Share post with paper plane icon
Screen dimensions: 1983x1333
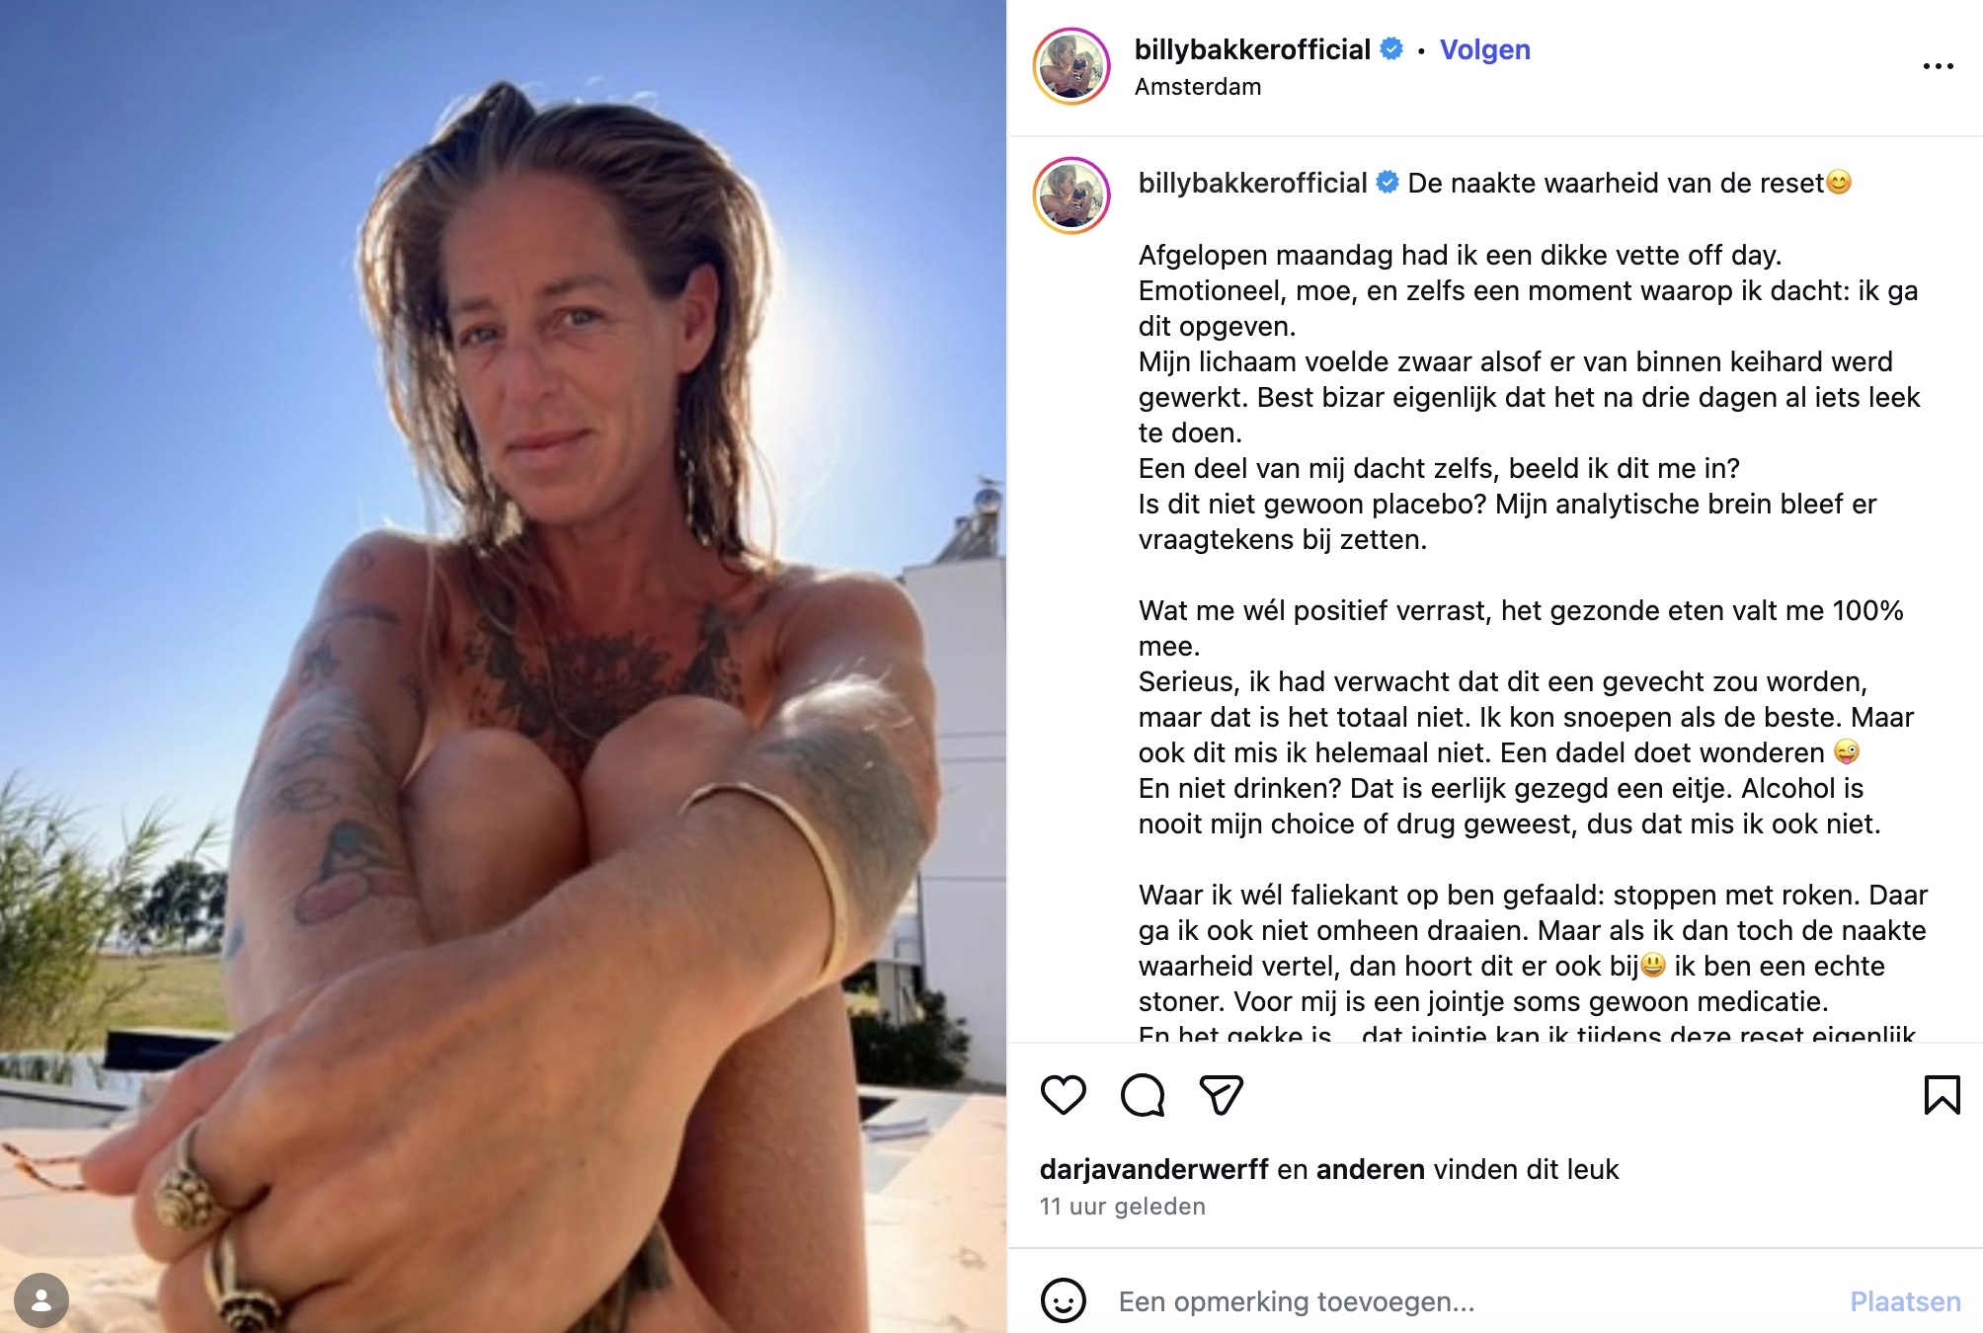pyautogui.click(x=1221, y=1095)
